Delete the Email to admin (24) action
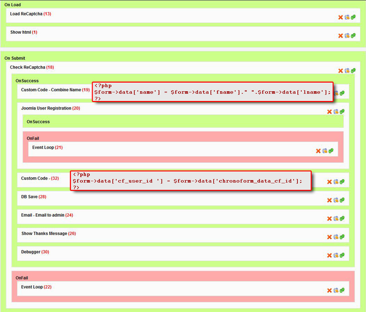 [329, 218]
